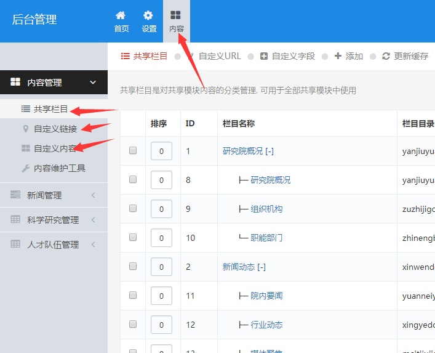435x353 pixels.
Task: Check the box for 新闻动态 row
Action: point(133,266)
